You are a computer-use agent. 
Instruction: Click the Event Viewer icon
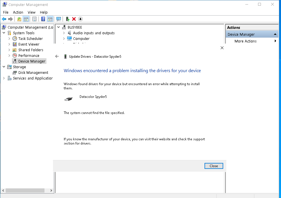click(15, 44)
